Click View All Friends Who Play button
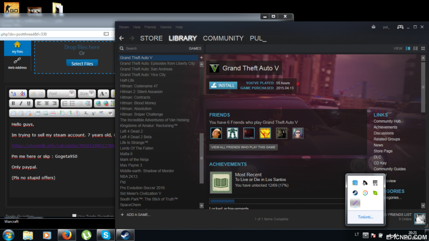429x241 pixels. (243, 147)
